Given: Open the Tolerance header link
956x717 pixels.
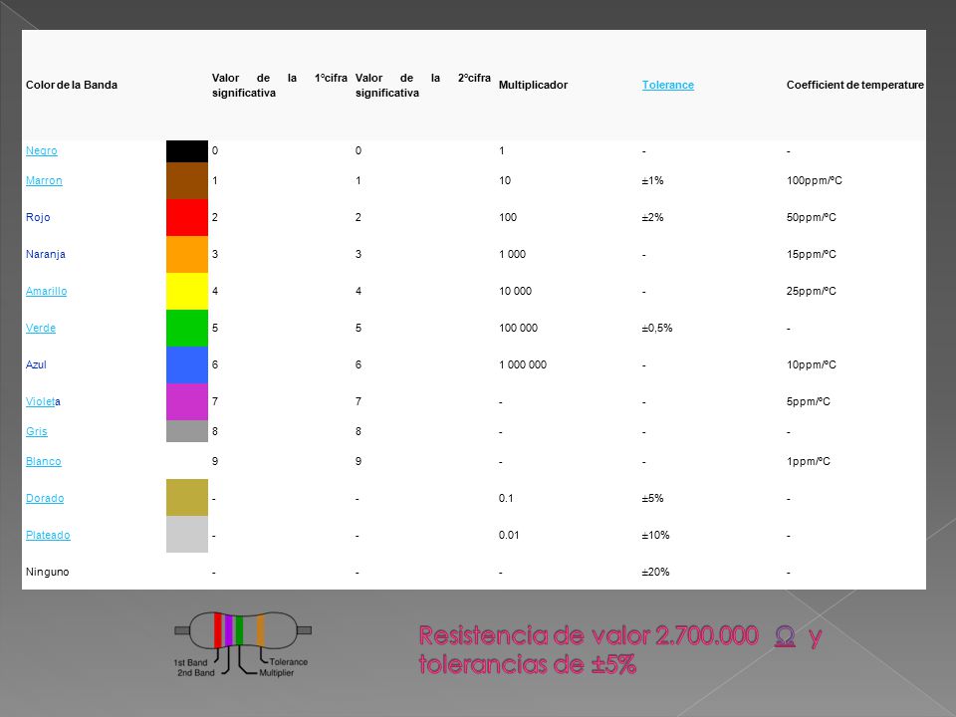Looking at the screenshot, I should (667, 85).
